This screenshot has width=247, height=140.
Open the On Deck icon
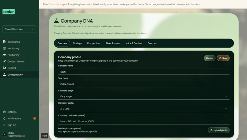[x=4, y=68]
